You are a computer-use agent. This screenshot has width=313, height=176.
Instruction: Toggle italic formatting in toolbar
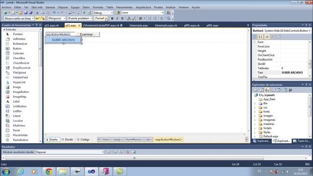click(x=117, y=19)
